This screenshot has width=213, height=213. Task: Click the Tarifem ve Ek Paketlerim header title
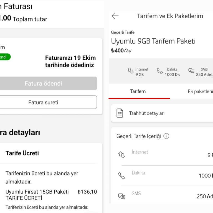pos(170,16)
